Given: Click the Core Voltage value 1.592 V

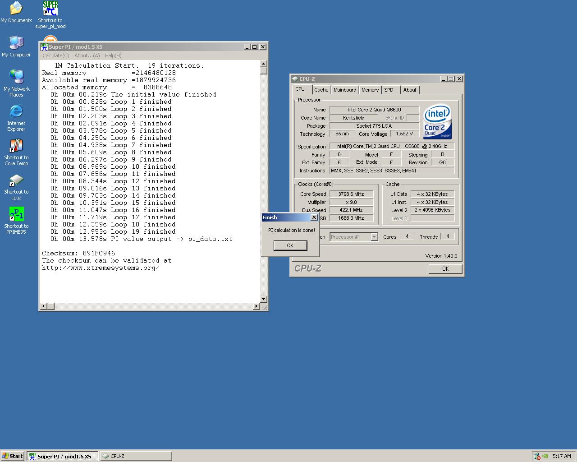Looking at the screenshot, I should [x=404, y=134].
